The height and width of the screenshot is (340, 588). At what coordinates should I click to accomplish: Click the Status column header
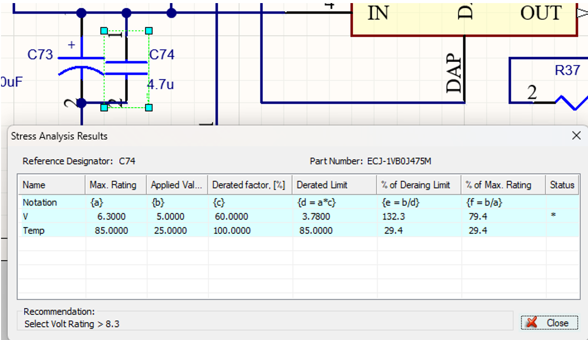(562, 185)
